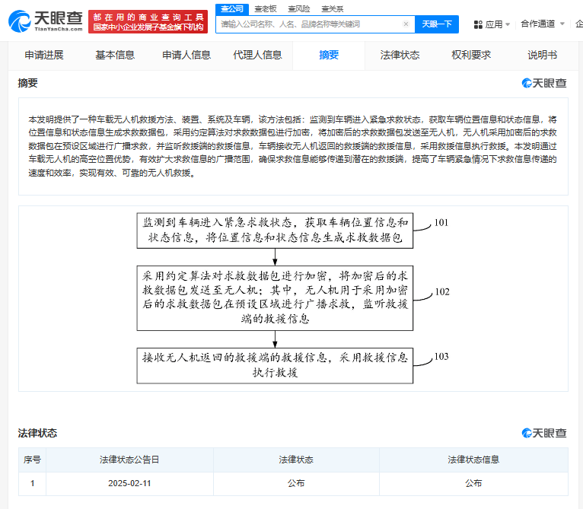583x509 pixels.
Task: Click the 法律状态信息 column header
Action: (473, 460)
